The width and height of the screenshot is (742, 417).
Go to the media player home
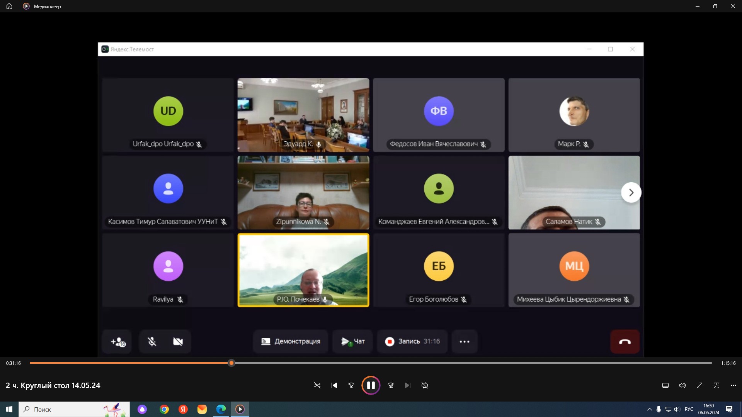[x=9, y=6]
